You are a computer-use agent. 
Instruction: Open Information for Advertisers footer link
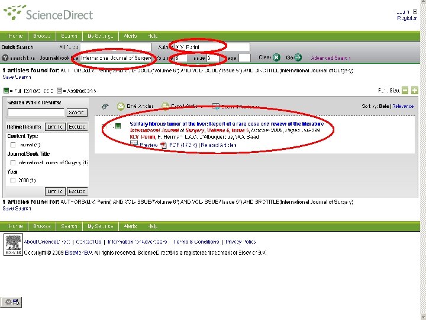pos(137,242)
